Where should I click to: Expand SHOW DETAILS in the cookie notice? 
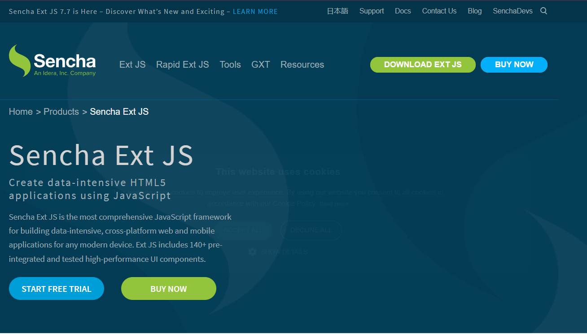tap(284, 252)
